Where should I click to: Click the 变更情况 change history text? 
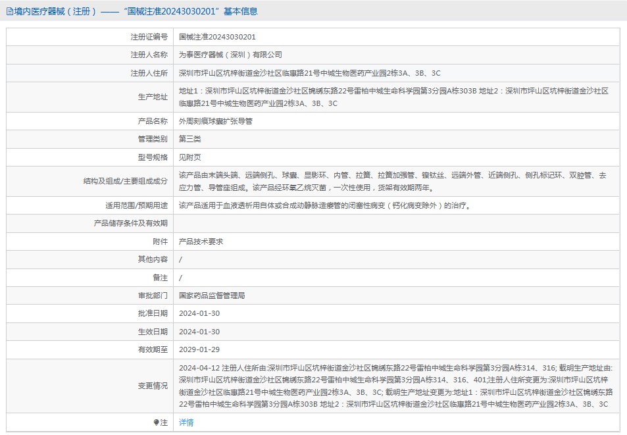(x=396, y=386)
